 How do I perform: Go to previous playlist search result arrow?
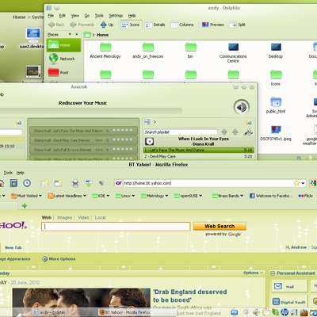point(235,132)
